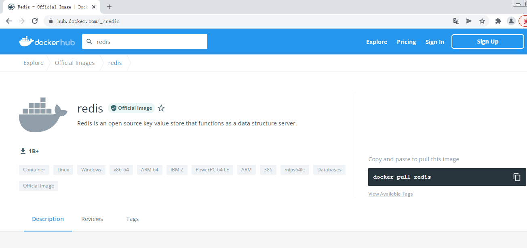Focus the redis search field
Viewport: 527px width, 248px height.
click(145, 42)
